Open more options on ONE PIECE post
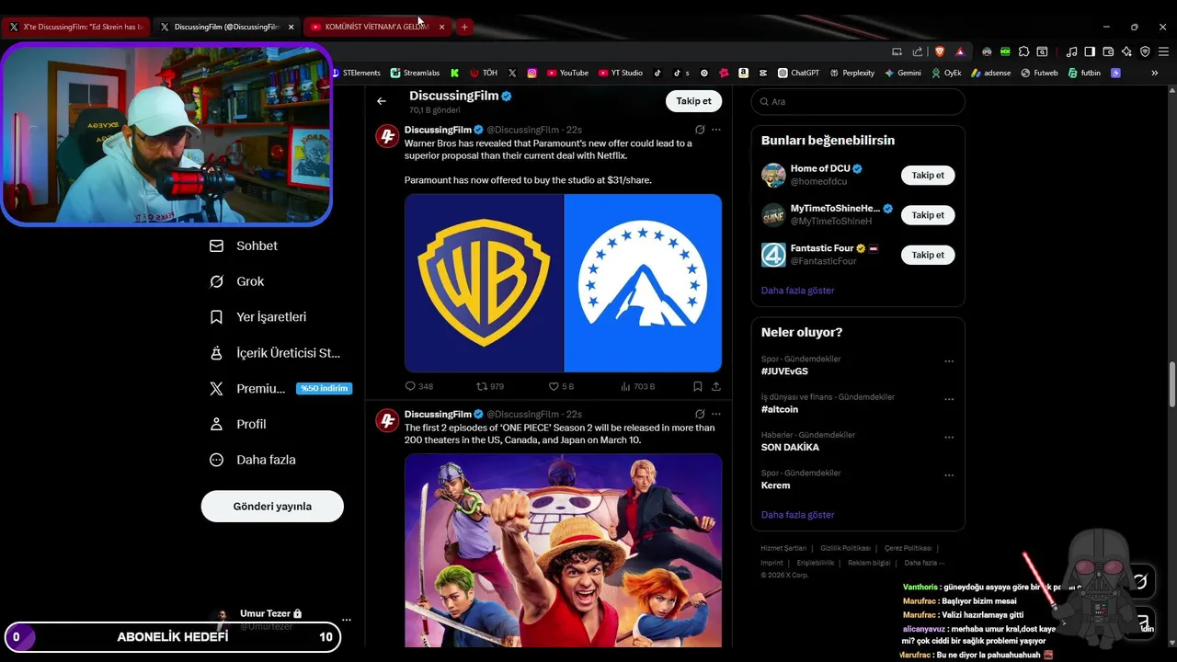Screen dimensions: 1177x662 (716, 414)
